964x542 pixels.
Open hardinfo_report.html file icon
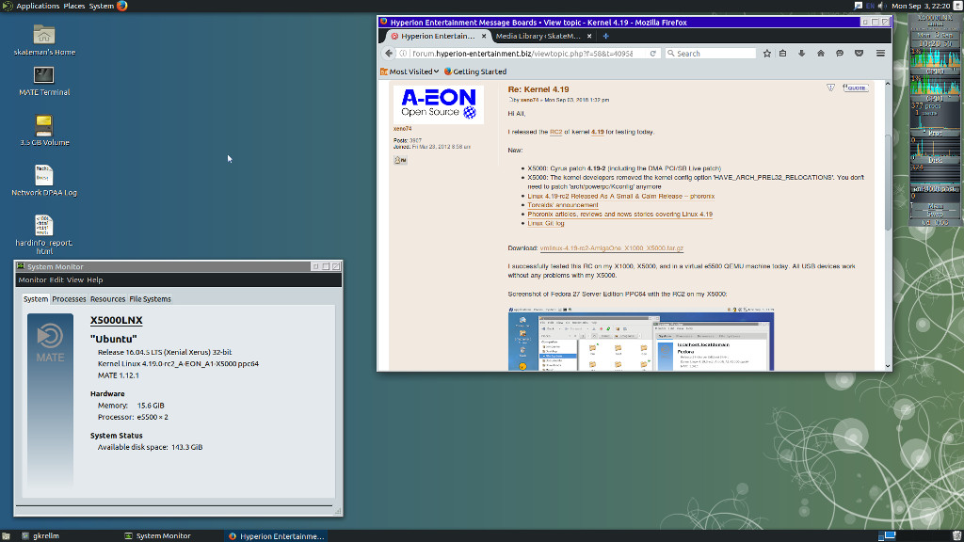tap(43, 225)
